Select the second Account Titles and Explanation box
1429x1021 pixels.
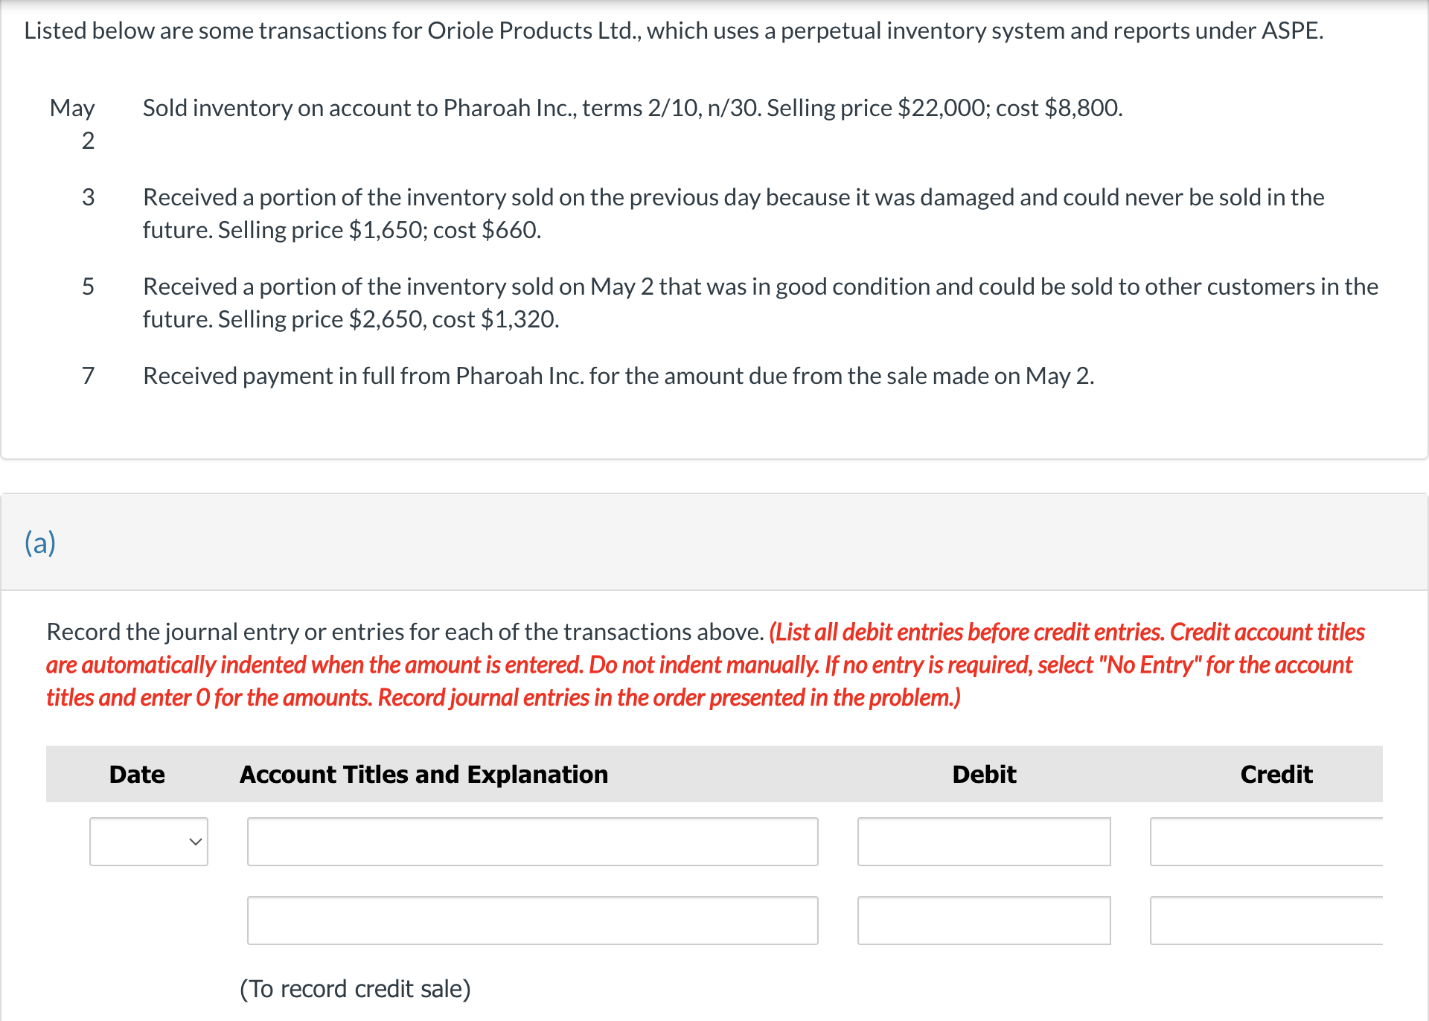(532, 920)
